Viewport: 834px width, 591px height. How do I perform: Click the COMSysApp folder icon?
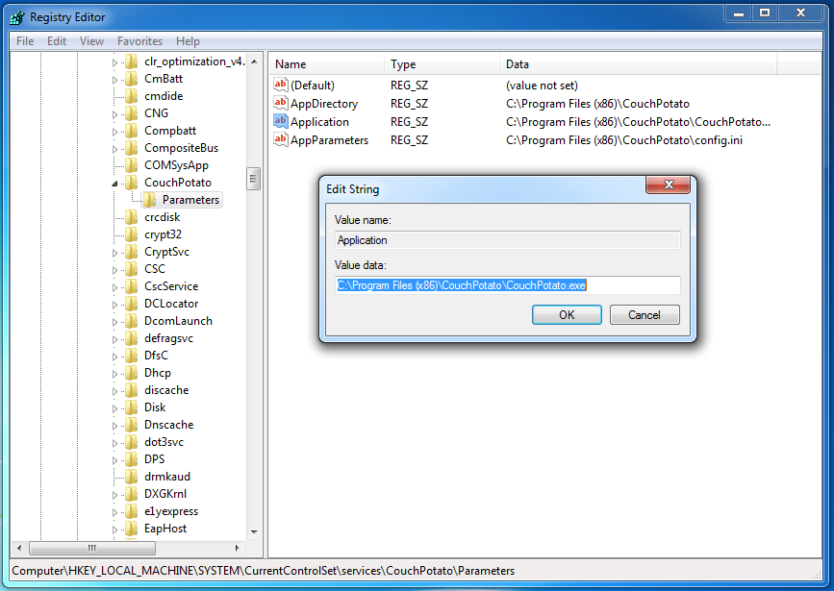(132, 165)
